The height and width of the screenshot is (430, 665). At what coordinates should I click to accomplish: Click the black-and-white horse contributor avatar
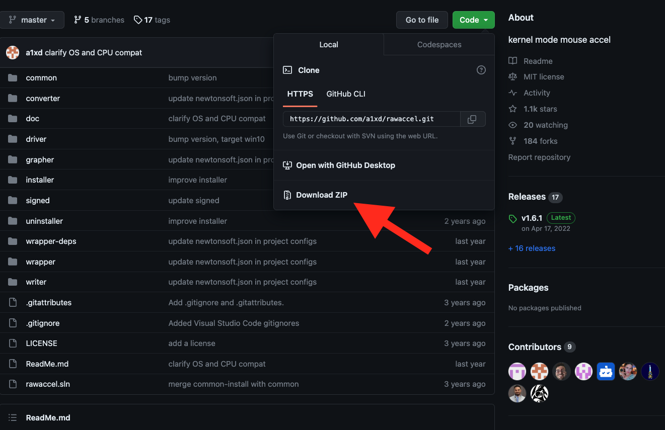click(539, 394)
